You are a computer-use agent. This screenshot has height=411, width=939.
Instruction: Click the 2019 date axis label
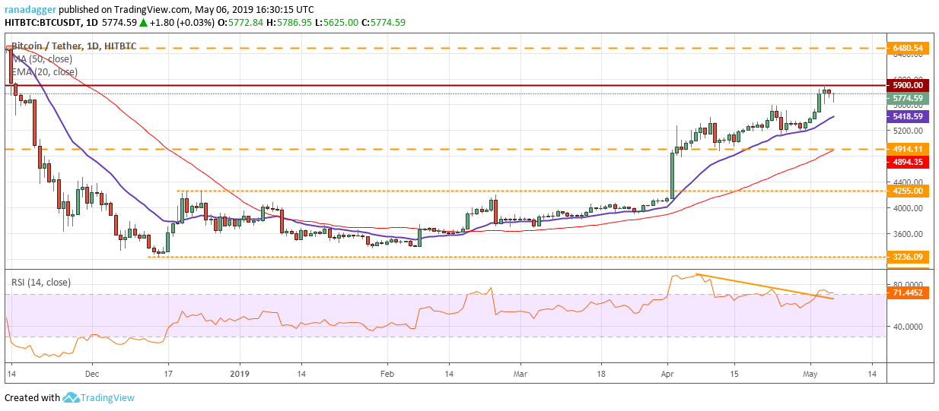240,375
